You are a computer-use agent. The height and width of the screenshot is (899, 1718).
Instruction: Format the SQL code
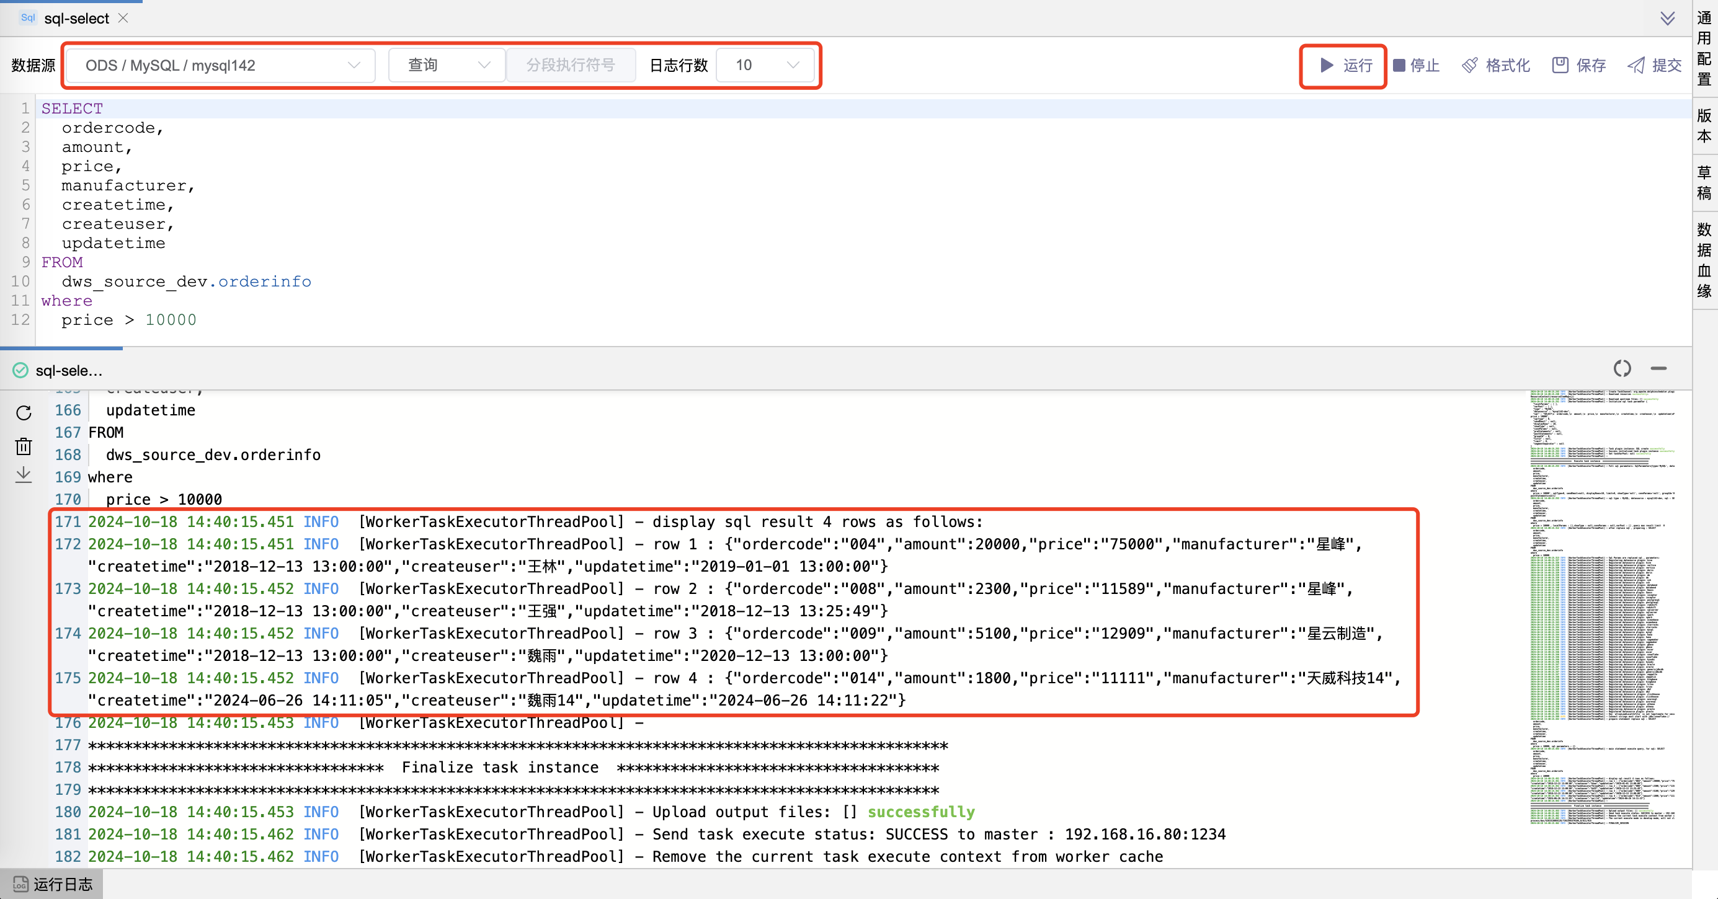coord(1495,65)
